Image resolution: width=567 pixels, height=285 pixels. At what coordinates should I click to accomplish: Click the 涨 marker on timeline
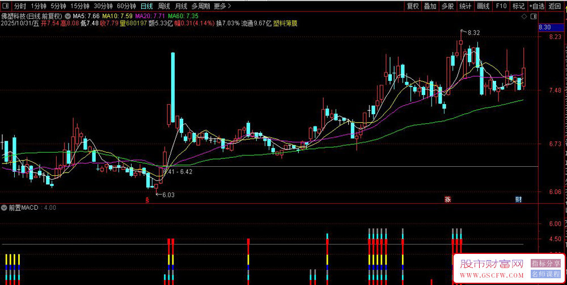pyautogui.click(x=448, y=199)
